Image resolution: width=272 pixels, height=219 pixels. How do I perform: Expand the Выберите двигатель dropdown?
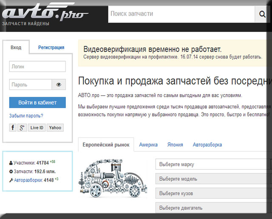212,208
